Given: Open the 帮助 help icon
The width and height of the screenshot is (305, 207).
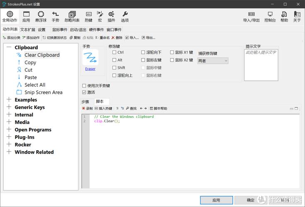Looking at the screenshot, I should pos(284,16).
